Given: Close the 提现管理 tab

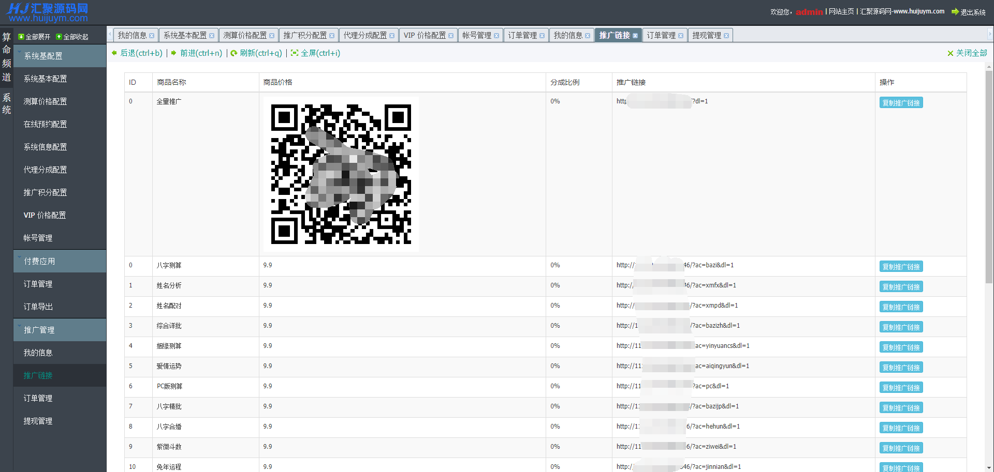Looking at the screenshot, I should pyautogui.click(x=726, y=36).
